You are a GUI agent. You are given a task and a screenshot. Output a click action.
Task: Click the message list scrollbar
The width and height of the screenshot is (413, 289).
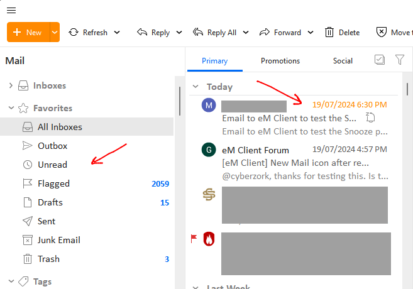click(407, 89)
